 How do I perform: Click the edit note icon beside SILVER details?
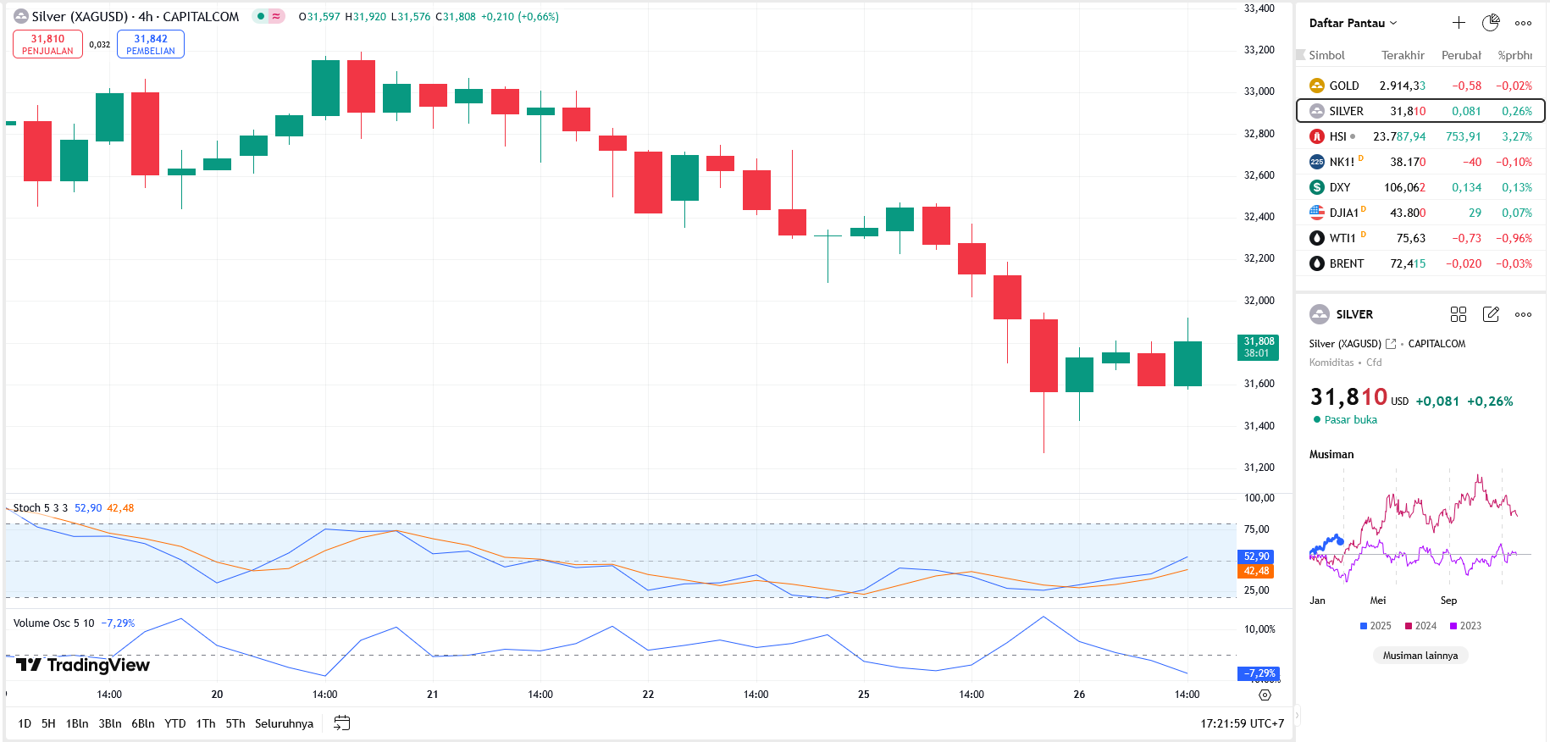tap(1491, 314)
